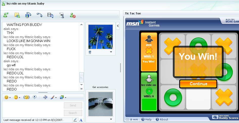The height and width of the screenshot is (123, 239).
Task: Click the voice clip icon
Action: coord(35,97)
